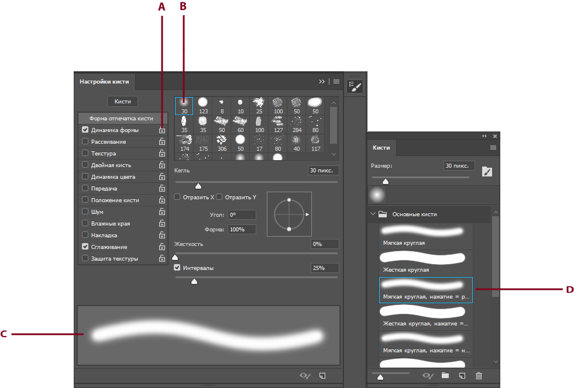Enable Двойная кисть checkbox

(85, 165)
